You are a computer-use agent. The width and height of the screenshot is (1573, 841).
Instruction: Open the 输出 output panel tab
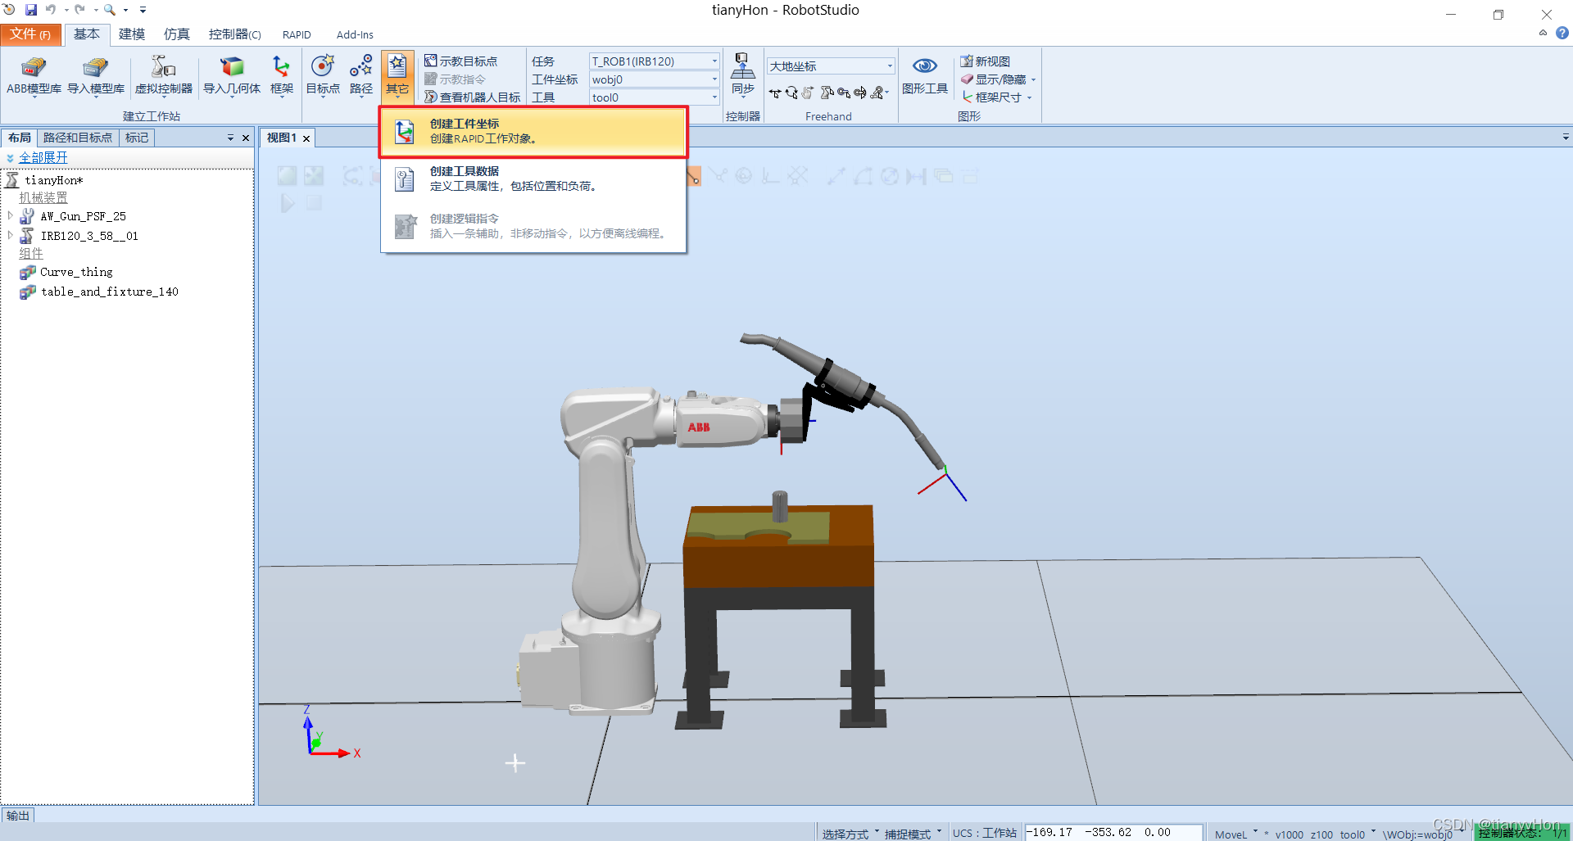[18, 815]
